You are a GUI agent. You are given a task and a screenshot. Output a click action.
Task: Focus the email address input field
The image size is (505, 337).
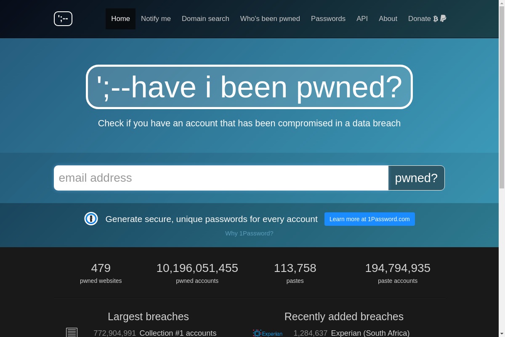click(x=221, y=178)
